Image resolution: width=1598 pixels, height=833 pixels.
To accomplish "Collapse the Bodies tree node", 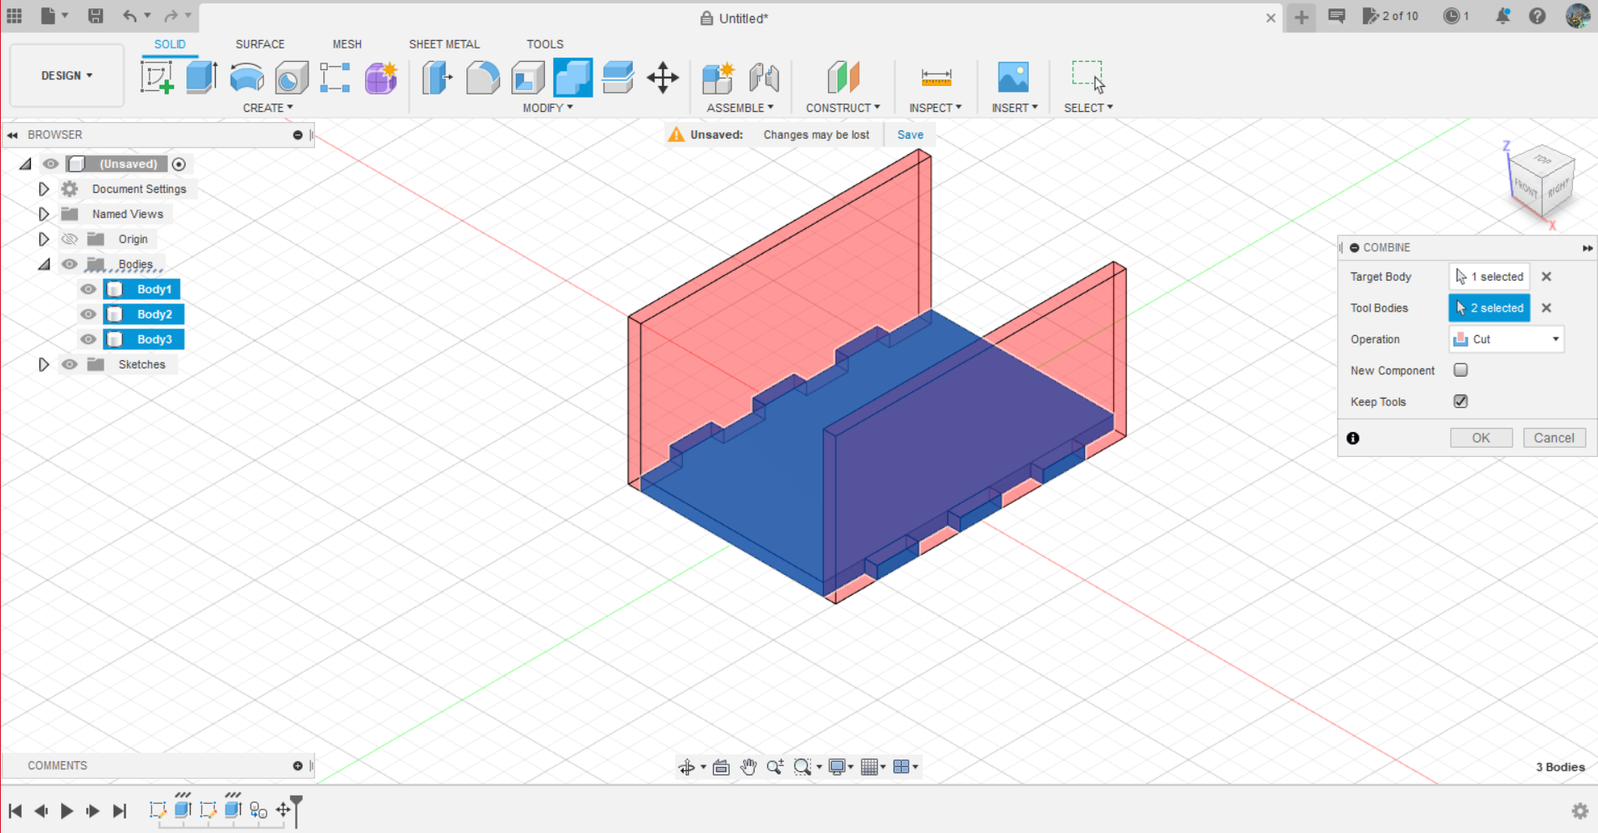I will pyautogui.click(x=43, y=264).
